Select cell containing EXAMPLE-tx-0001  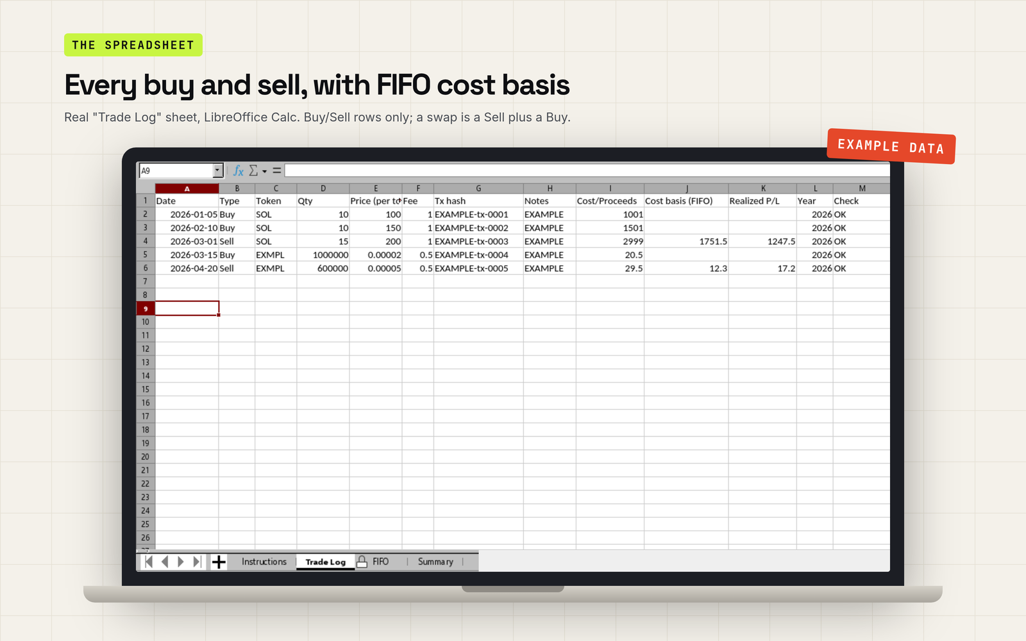[x=478, y=215]
